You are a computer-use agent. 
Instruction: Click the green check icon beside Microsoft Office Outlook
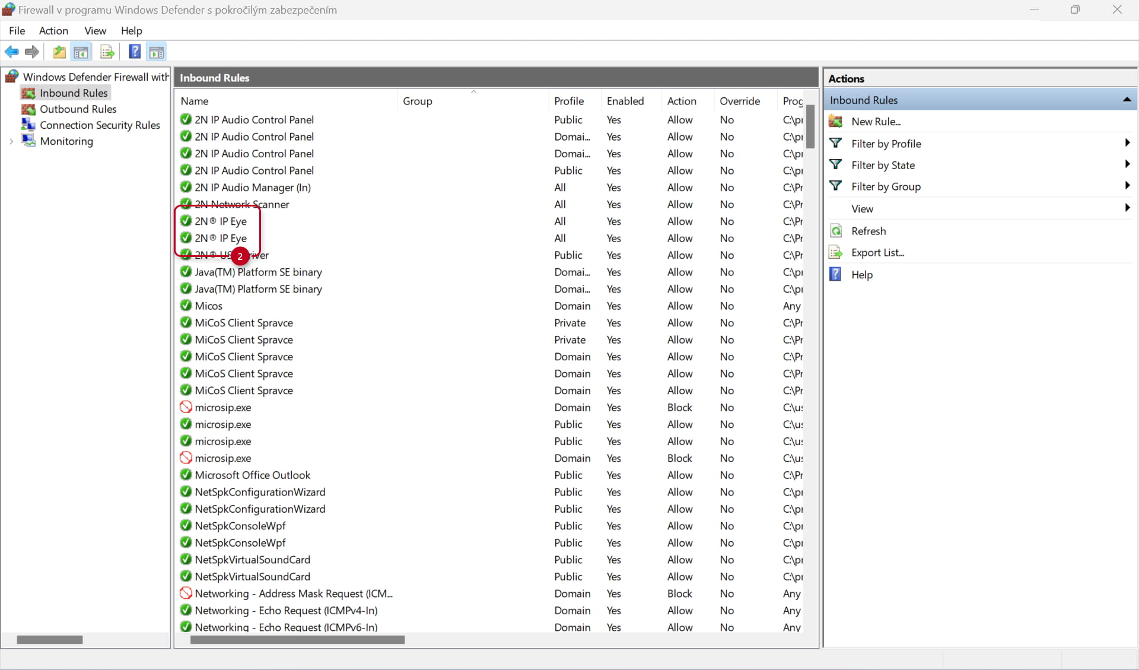tap(186, 475)
